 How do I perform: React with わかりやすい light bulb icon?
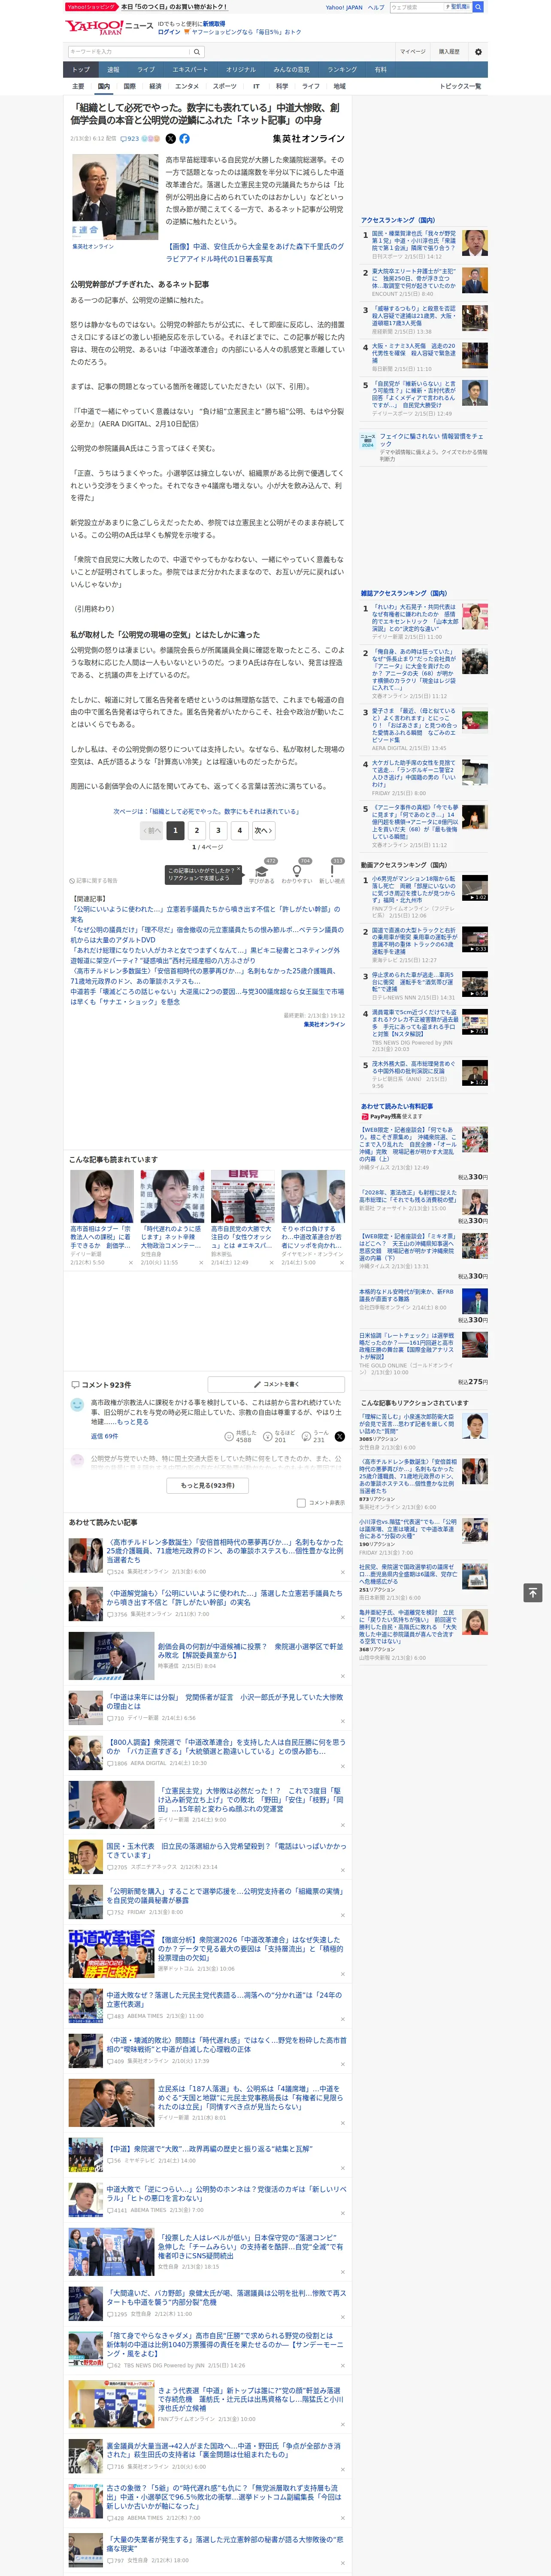pos(297,872)
